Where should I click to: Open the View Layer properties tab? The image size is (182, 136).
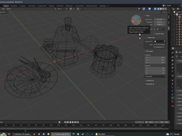(173, 64)
